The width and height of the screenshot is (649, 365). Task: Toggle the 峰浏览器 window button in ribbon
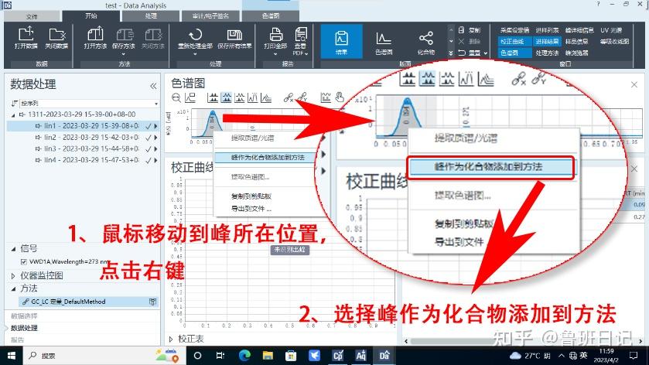pyautogui.click(x=576, y=53)
